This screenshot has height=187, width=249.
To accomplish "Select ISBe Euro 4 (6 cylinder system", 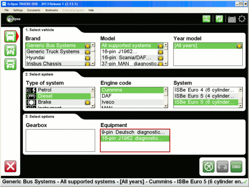I will tap(206, 90).
